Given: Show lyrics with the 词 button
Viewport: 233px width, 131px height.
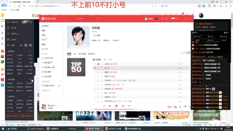Looking at the screenshot, I should 129,106.
